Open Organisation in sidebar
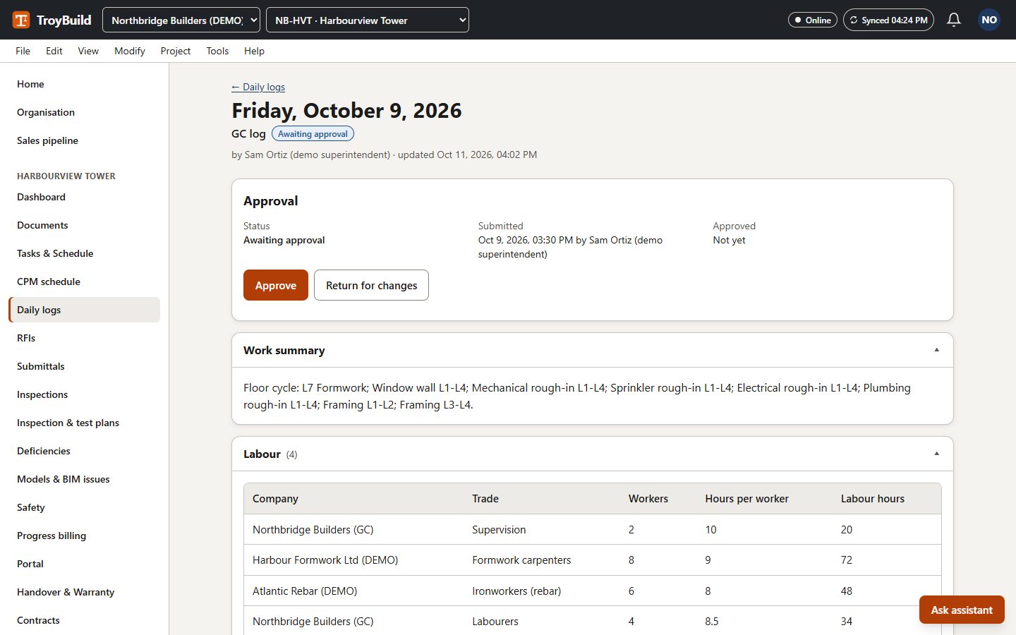Viewport: 1016px width, 635px height. click(x=85, y=112)
